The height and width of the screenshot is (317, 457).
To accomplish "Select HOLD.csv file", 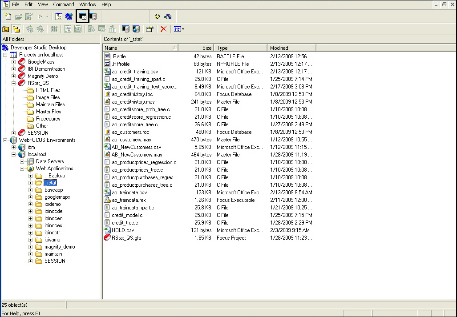I will click(x=123, y=231).
